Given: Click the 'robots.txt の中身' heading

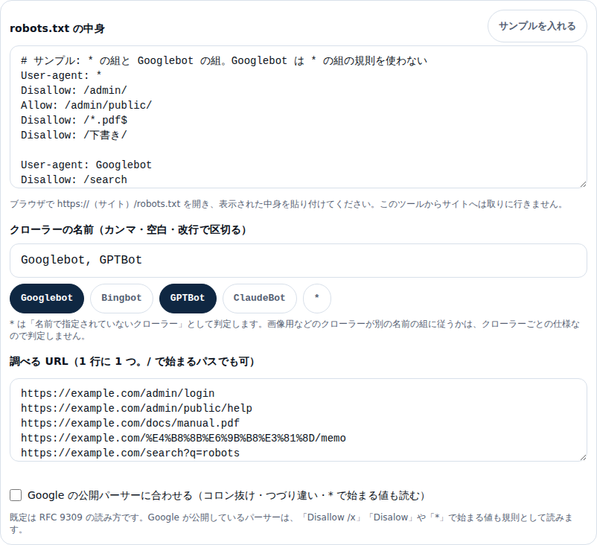Looking at the screenshot, I should (x=57, y=28).
